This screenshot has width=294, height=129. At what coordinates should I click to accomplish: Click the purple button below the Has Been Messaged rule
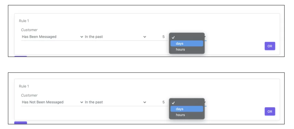(21, 56)
